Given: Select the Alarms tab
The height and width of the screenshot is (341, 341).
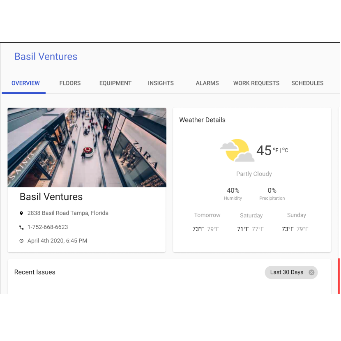Looking at the screenshot, I should [x=207, y=83].
